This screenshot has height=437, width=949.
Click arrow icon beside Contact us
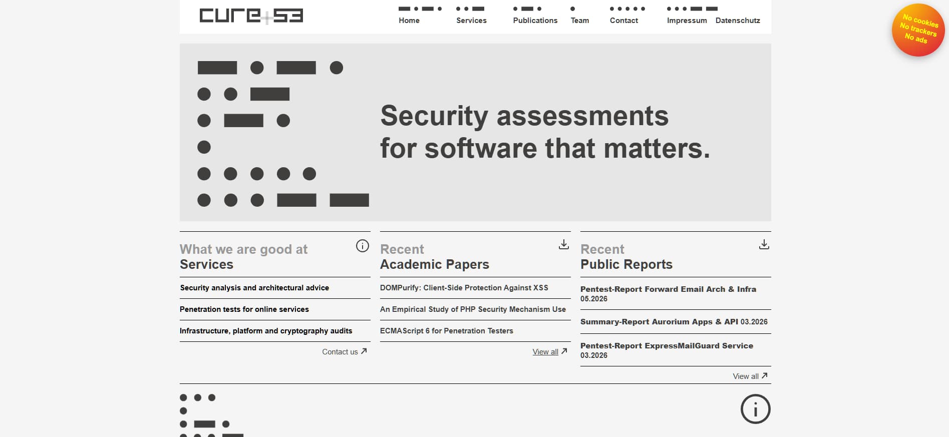pyautogui.click(x=364, y=351)
